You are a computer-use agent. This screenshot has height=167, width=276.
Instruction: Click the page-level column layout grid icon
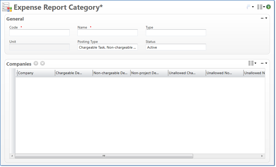(x=260, y=7)
